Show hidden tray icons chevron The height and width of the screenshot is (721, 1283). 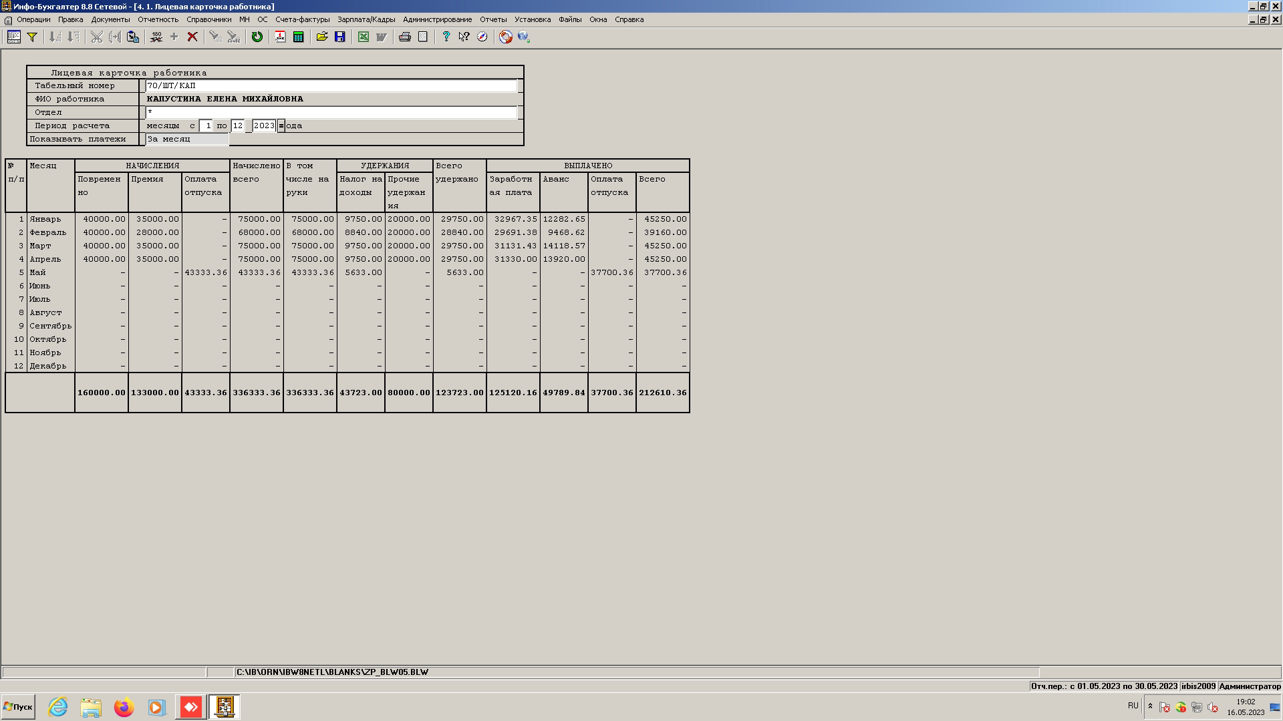1150,706
